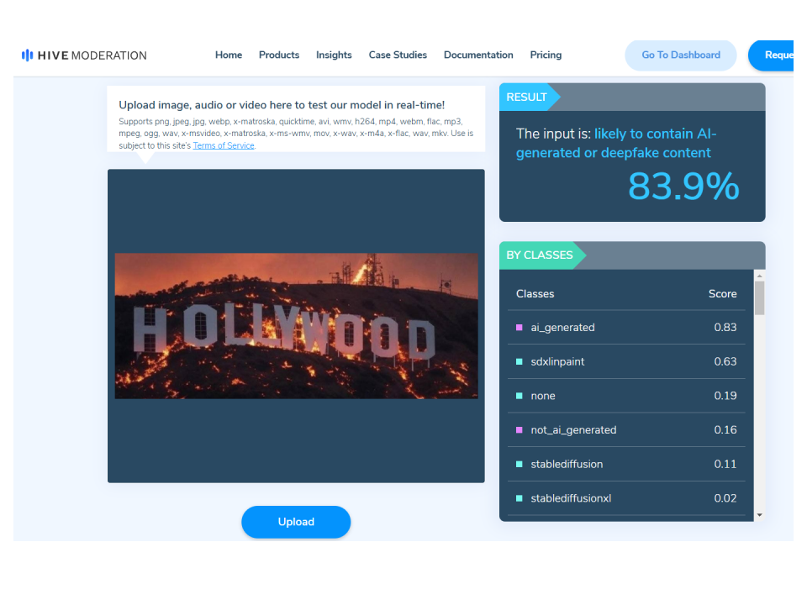Click the cyan swatch beside none
This screenshot has height=605, width=807.
tap(520, 396)
